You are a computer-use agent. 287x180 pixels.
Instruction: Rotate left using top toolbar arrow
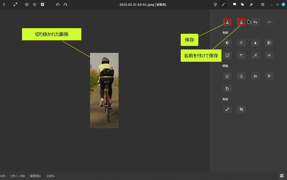tap(58, 4)
